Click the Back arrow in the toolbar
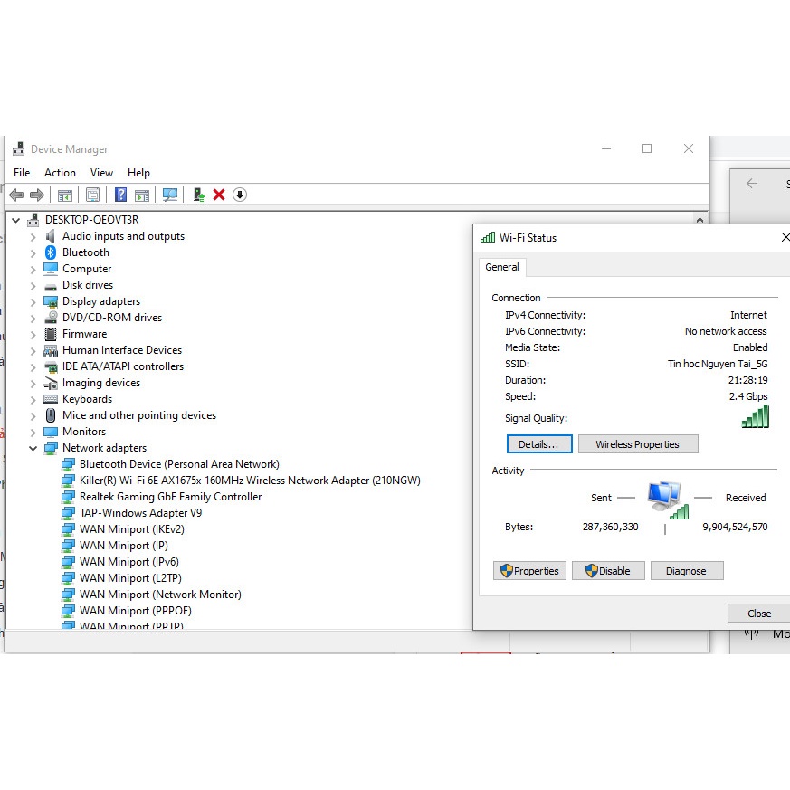Screen dimensions: 790x790 pos(16,195)
